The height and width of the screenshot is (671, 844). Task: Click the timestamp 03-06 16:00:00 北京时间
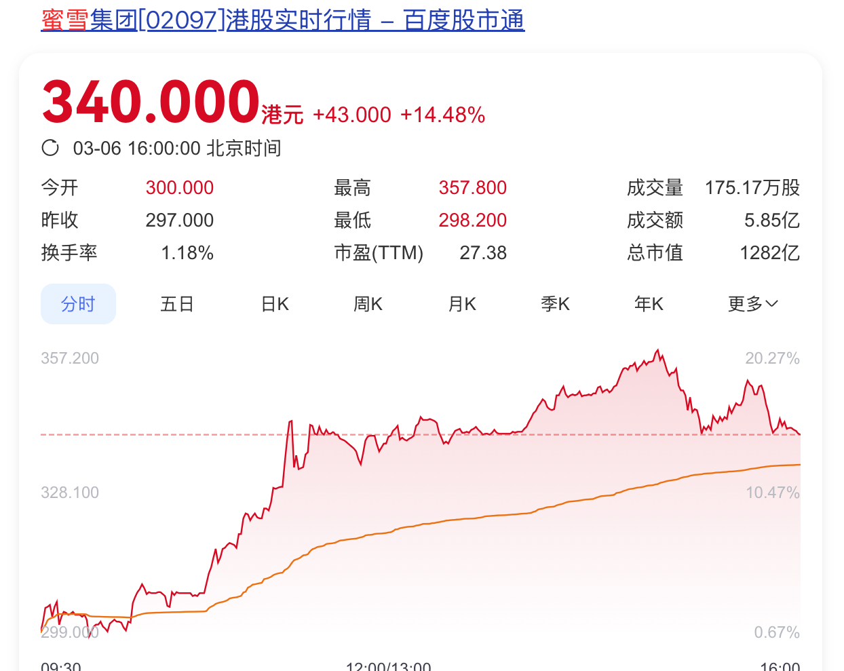point(177,148)
